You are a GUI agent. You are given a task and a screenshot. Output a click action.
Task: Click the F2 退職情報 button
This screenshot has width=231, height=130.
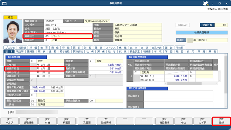(29, 121)
